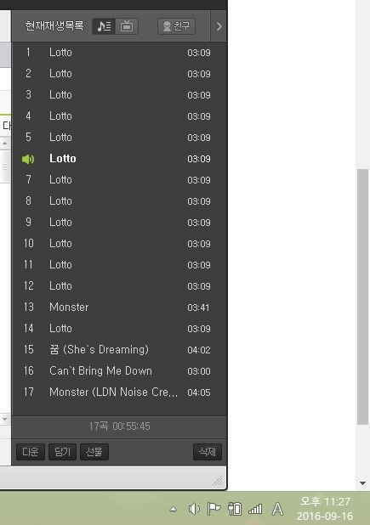Click the battery power tray icon
The height and width of the screenshot is (525, 370).
[x=235, y=509]
